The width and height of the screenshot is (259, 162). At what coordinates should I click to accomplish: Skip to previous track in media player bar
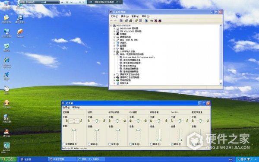62,2
